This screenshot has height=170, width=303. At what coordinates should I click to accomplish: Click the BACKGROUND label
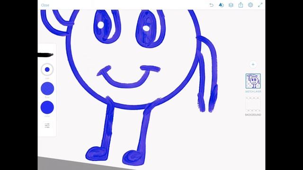coord(253,115)
